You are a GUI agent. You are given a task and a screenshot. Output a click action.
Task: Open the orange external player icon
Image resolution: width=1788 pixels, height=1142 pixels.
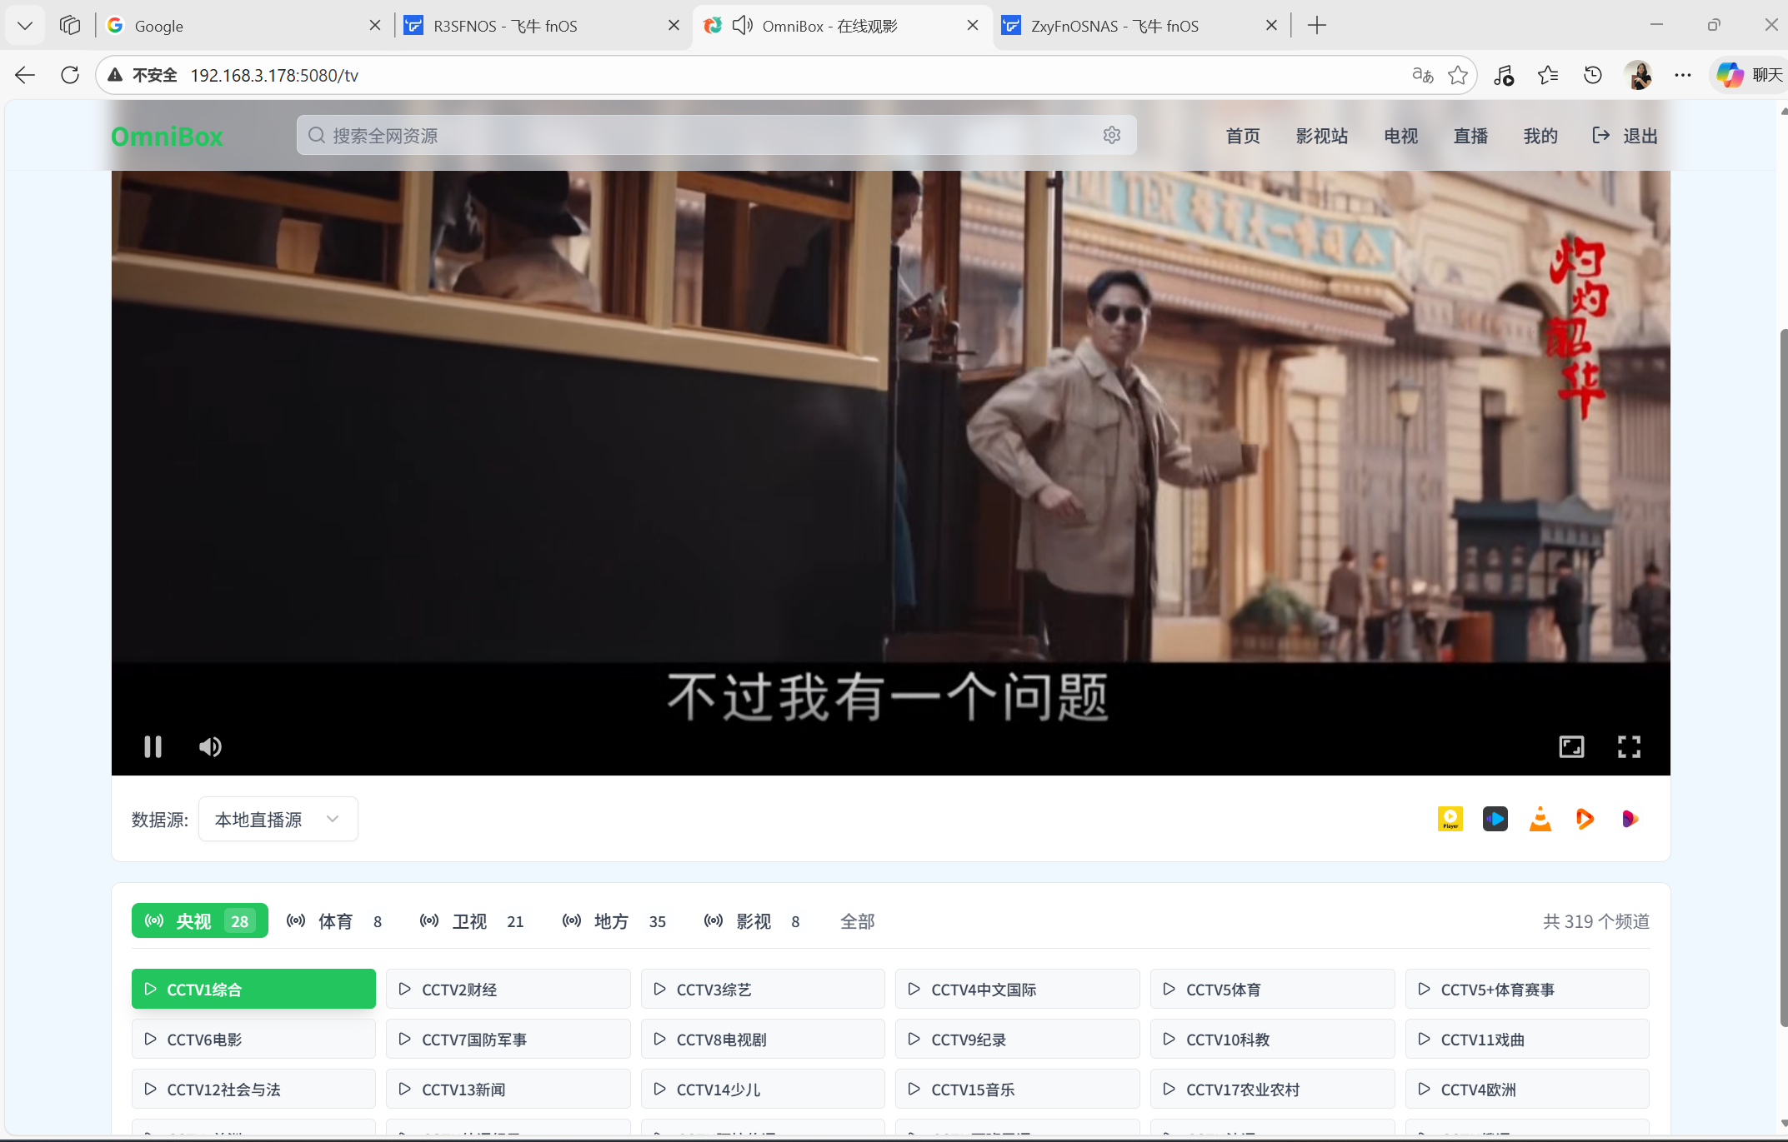click(x=1585, y=819)
